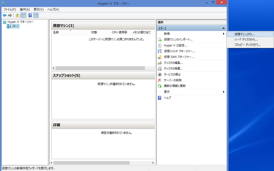This screenshot has width=274, height=171.
Task: Click the green refresh 最新の情報に更新 icon
Action: pos(160,86)
